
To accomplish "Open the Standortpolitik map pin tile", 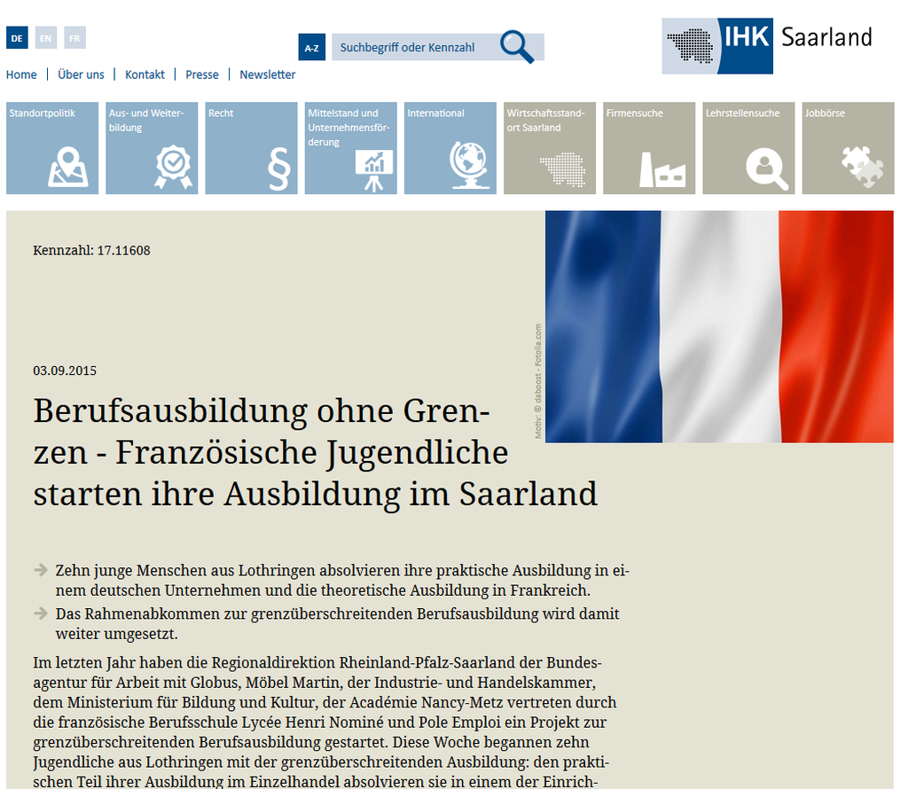I will click(x=52, y=148).
